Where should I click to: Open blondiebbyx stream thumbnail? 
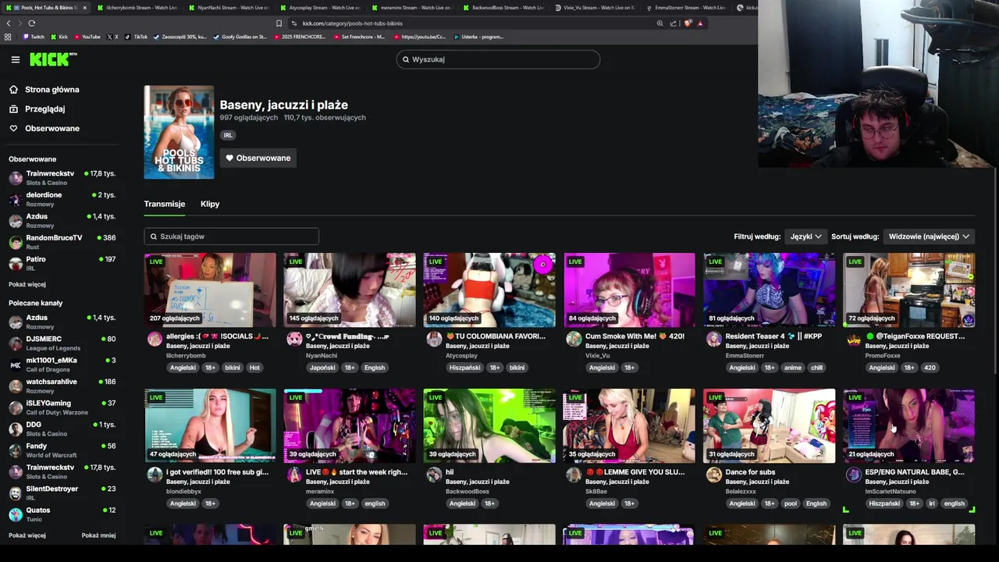210,425
